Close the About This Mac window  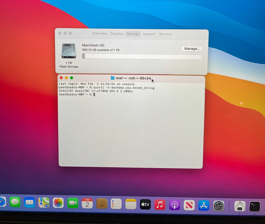60,33
